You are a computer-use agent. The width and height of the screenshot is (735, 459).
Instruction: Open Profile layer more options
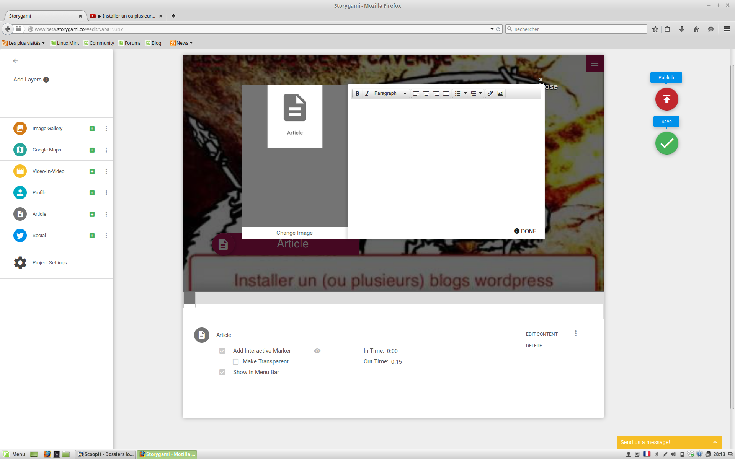pos(106,193)
